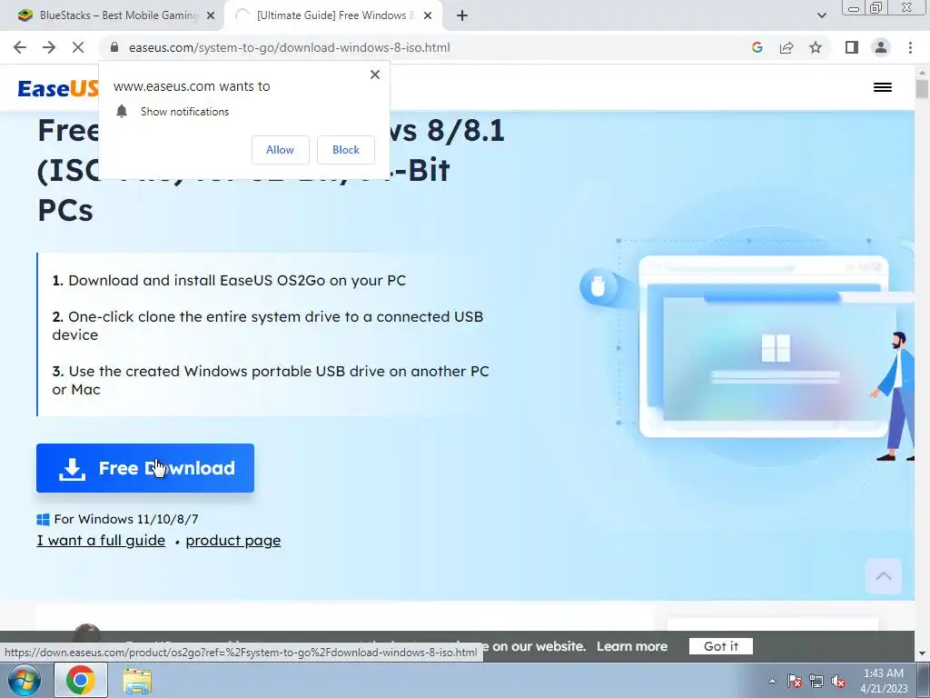Click the lock icon in address bar
The width and height of the screenshot is (930, 698).
click(114, 47)
